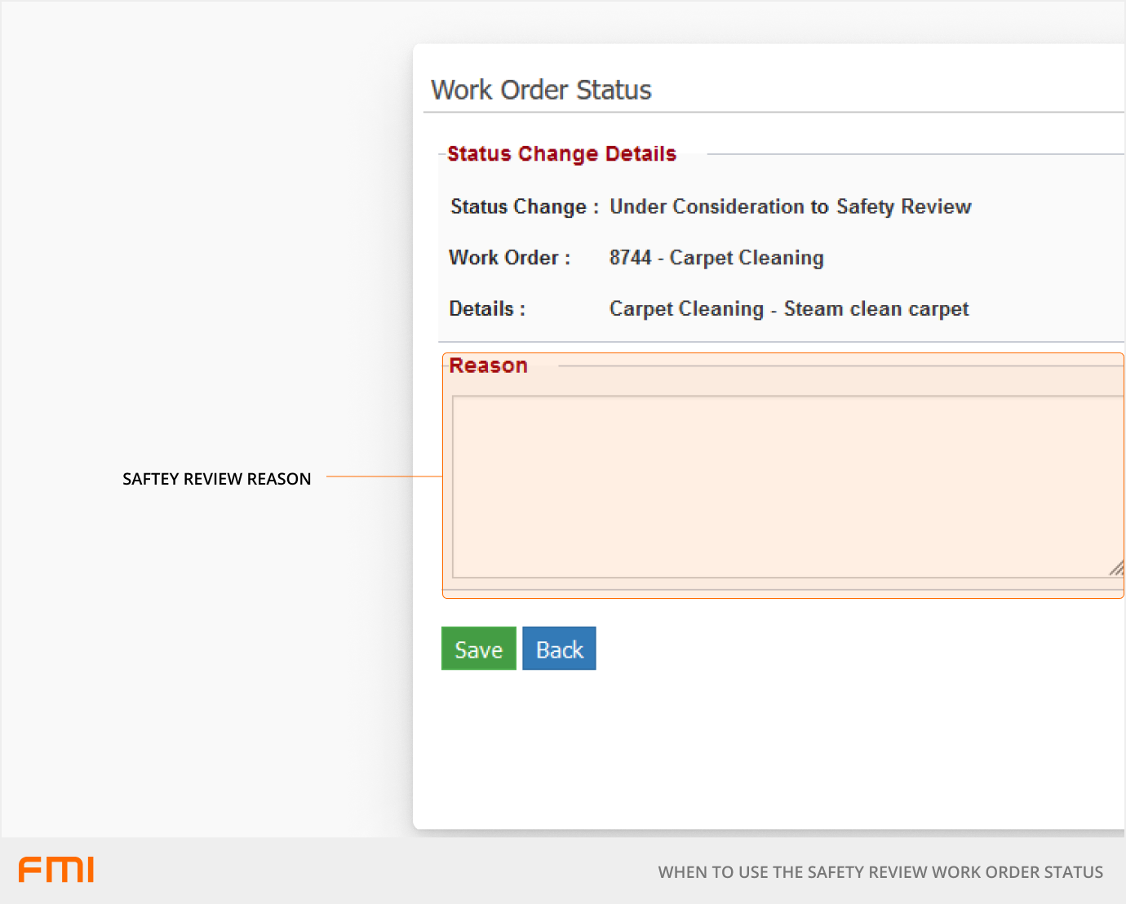
Task: Click 'Carpet Cleaning' in the Work Order value
Action: (746, 258)
